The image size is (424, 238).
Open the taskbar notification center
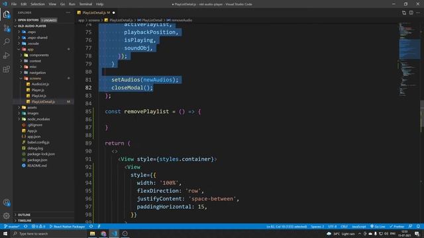click(x=417, y=233)
